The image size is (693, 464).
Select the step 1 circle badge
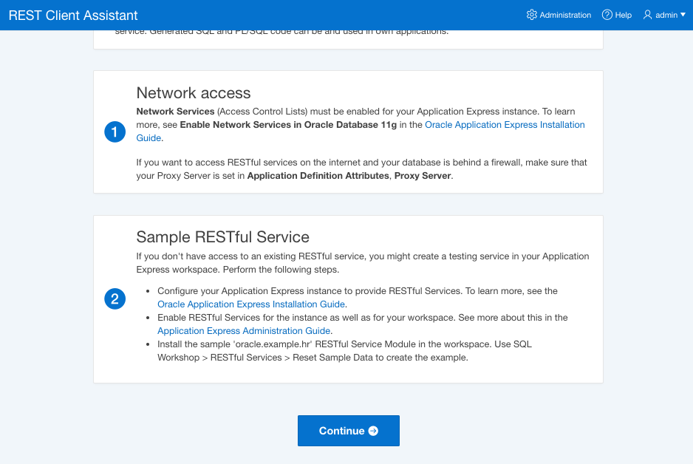pyautogui.click(x=115, y=132)
